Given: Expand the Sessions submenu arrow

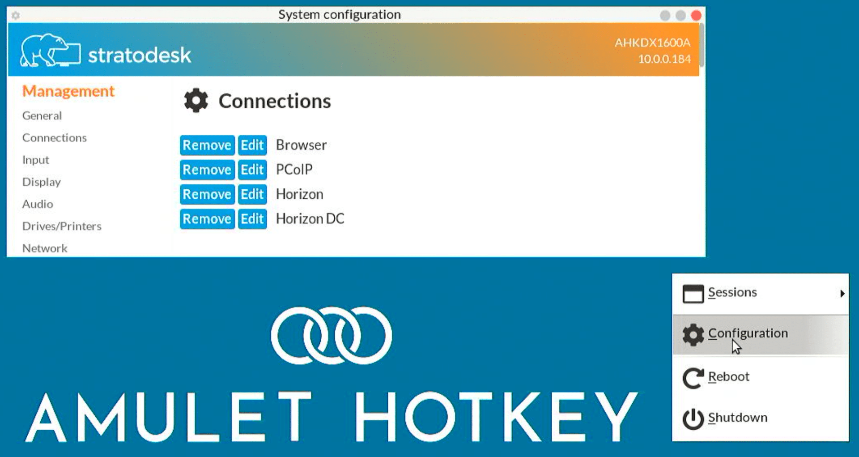Looking at the screenshot, I should point(842,294).
